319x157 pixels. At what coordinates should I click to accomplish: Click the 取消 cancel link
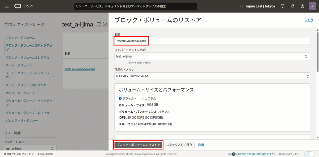pos(201,145)
